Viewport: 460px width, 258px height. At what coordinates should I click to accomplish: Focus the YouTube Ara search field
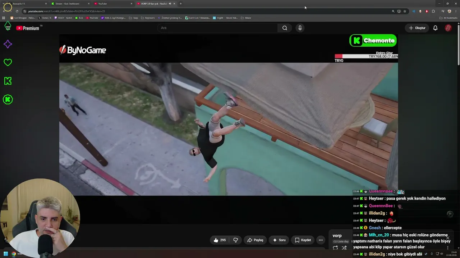217,28
